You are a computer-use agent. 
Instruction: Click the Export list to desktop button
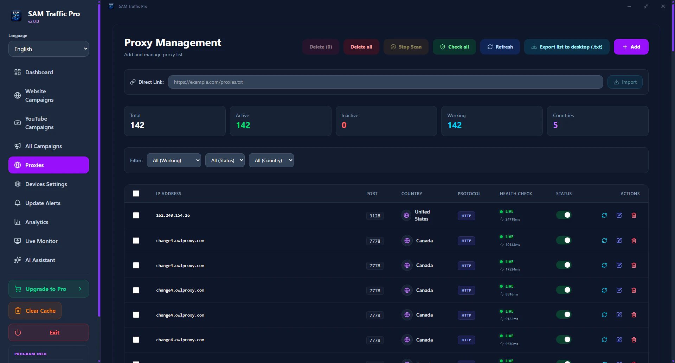coord(566,47)
